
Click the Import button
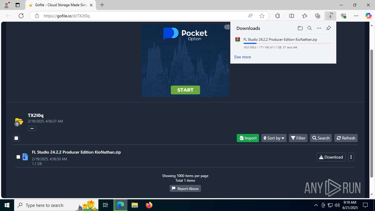[x=248, y=138]
